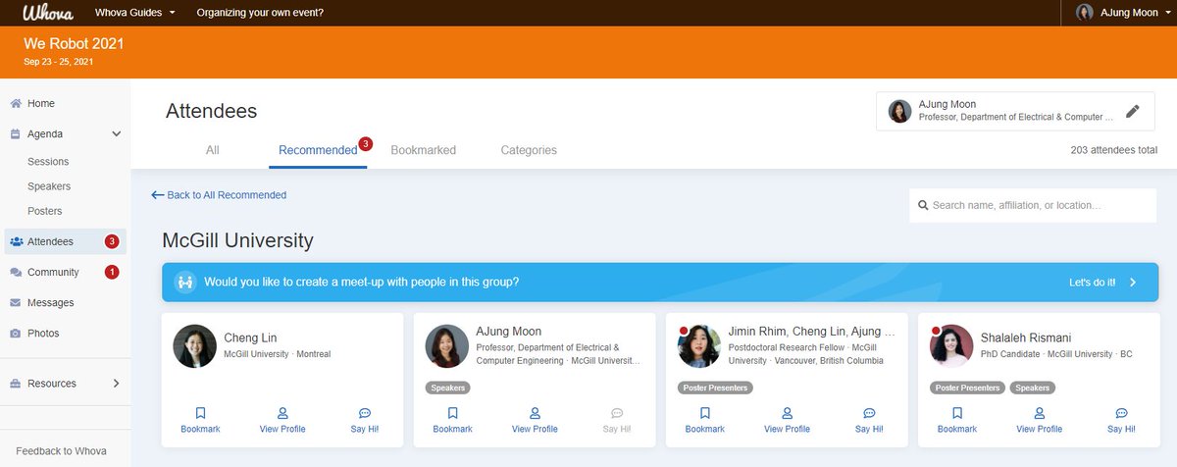The height and width of the screenshot is (467, 1177).
Task: Open Posters under Agenda
Action: pyautogui.click(x=45, y=211)
